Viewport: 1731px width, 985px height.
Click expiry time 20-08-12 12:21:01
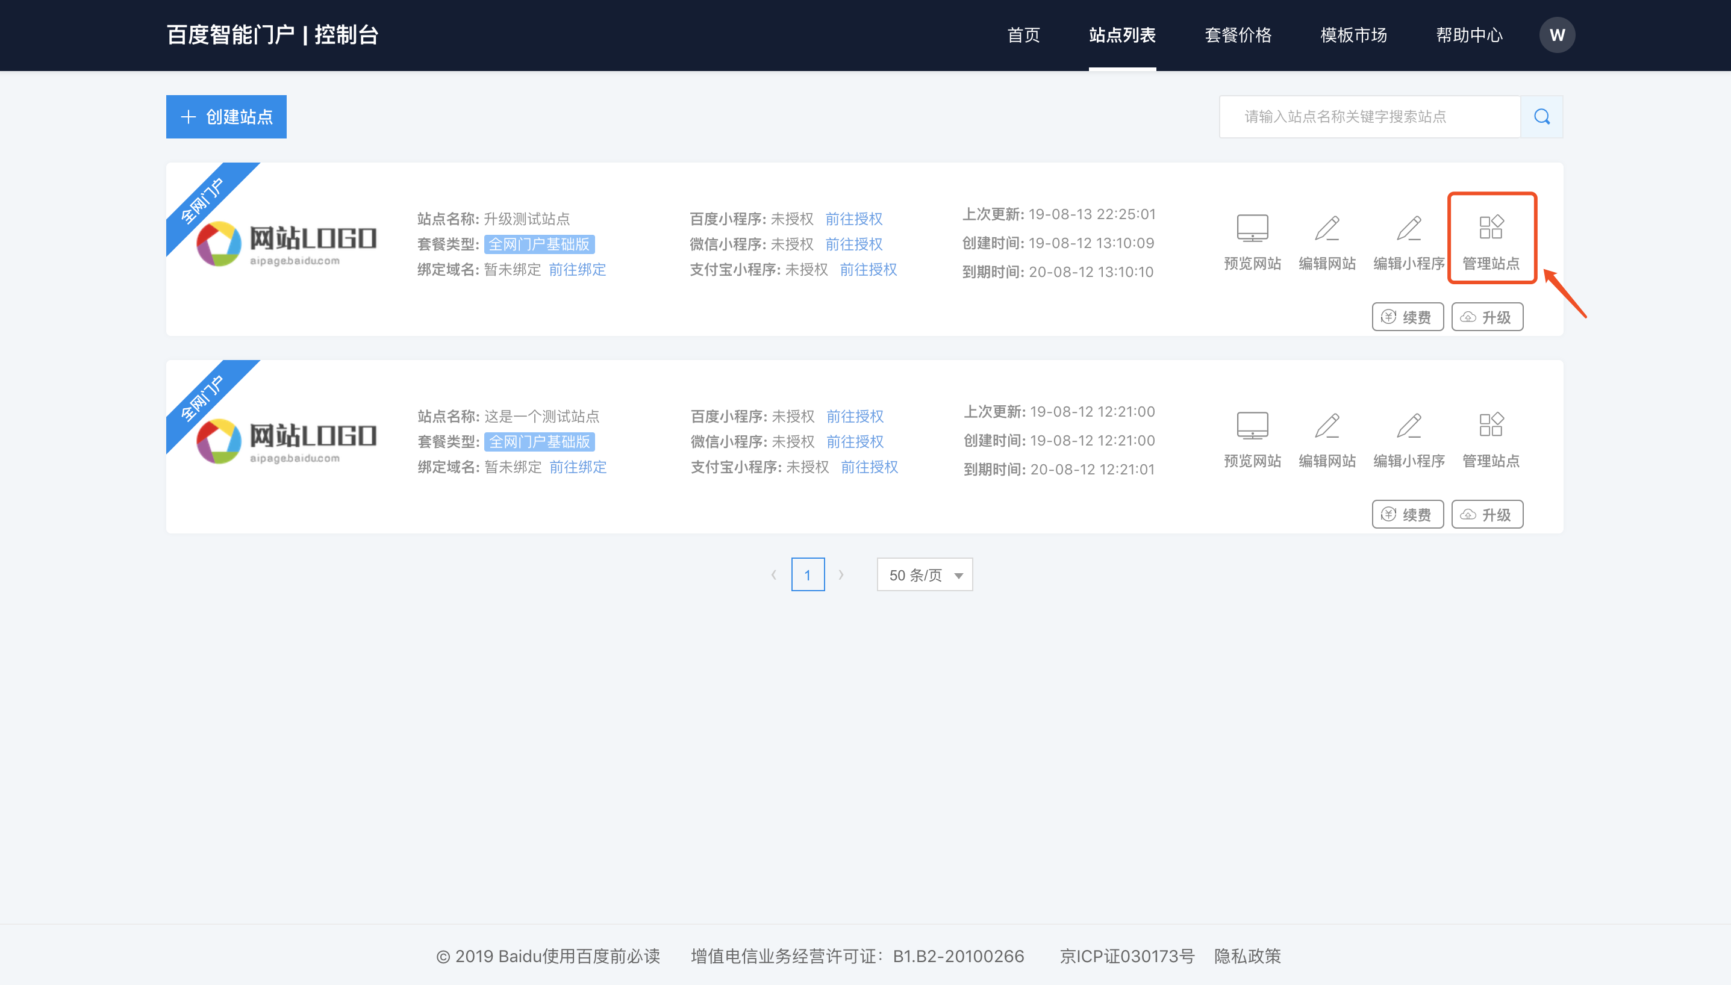click(1092, 469)
